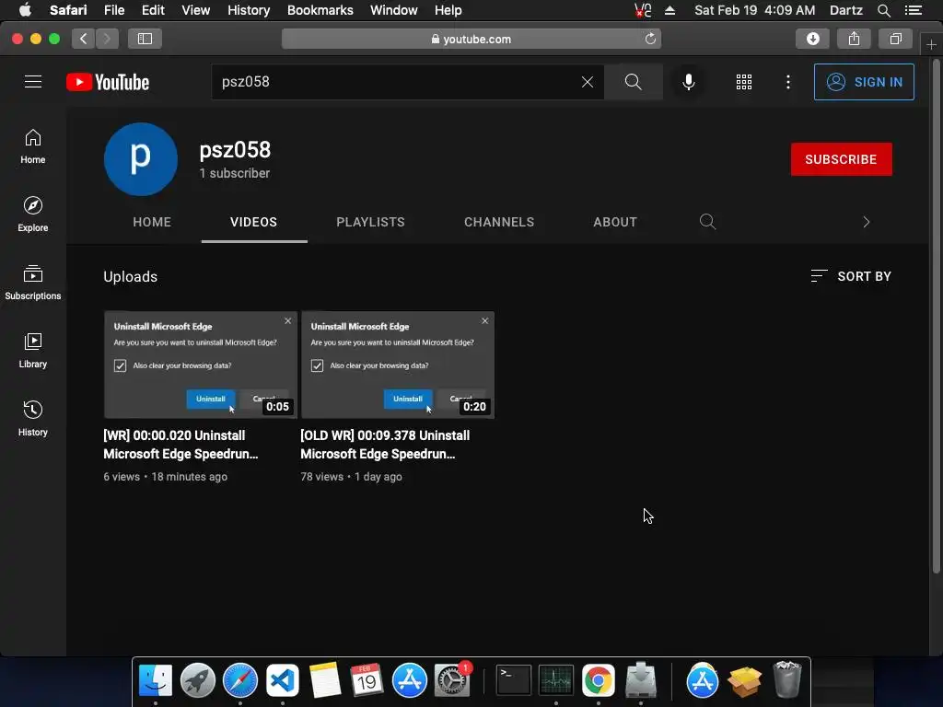The height and width of the screenshot is (707, 943).
Task: Click the youtube.com address bar
Action: 471,39
